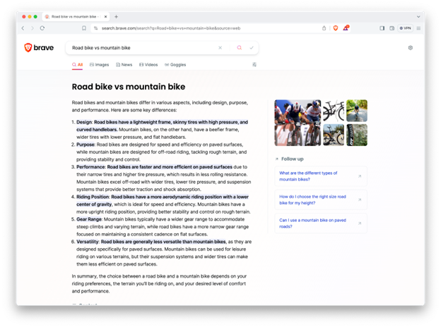Click the share icon in the address bar

pyautogui.click(x=324, y=28)
